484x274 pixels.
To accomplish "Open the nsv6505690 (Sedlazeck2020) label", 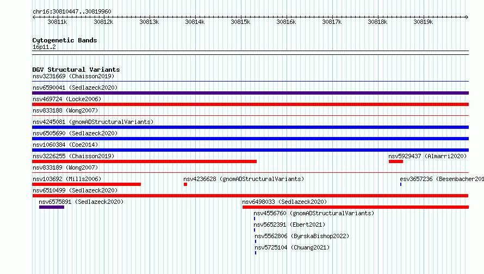I will point(75,133).
